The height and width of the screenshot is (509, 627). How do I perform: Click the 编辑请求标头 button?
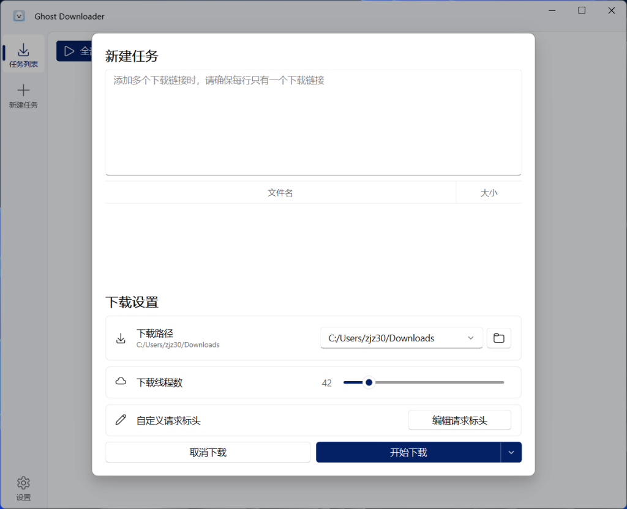[x=459, y=420]
